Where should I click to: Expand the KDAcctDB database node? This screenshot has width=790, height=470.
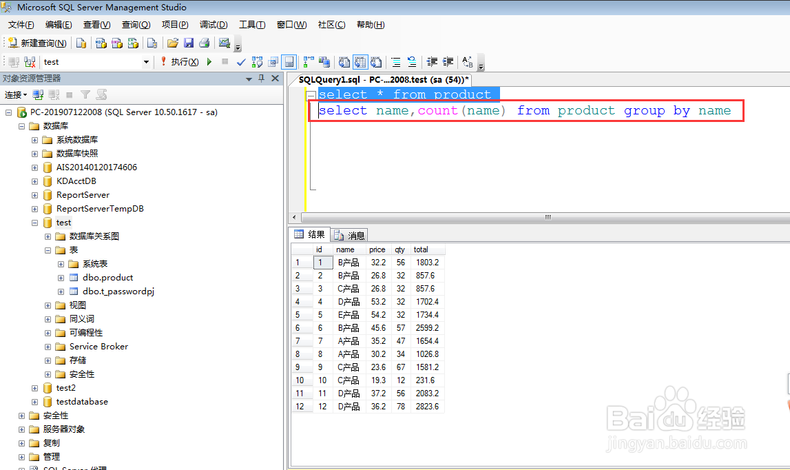coord(34,181)
